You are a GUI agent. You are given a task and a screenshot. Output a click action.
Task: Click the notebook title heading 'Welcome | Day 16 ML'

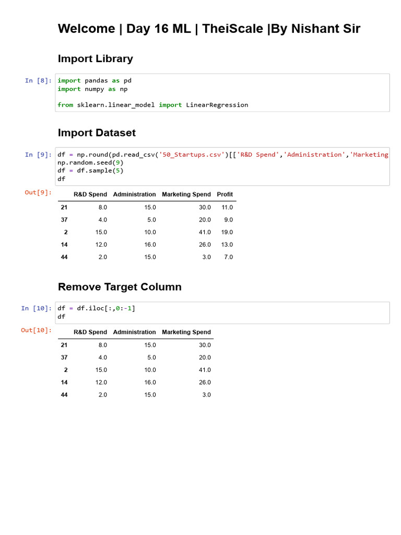[209, 29]
